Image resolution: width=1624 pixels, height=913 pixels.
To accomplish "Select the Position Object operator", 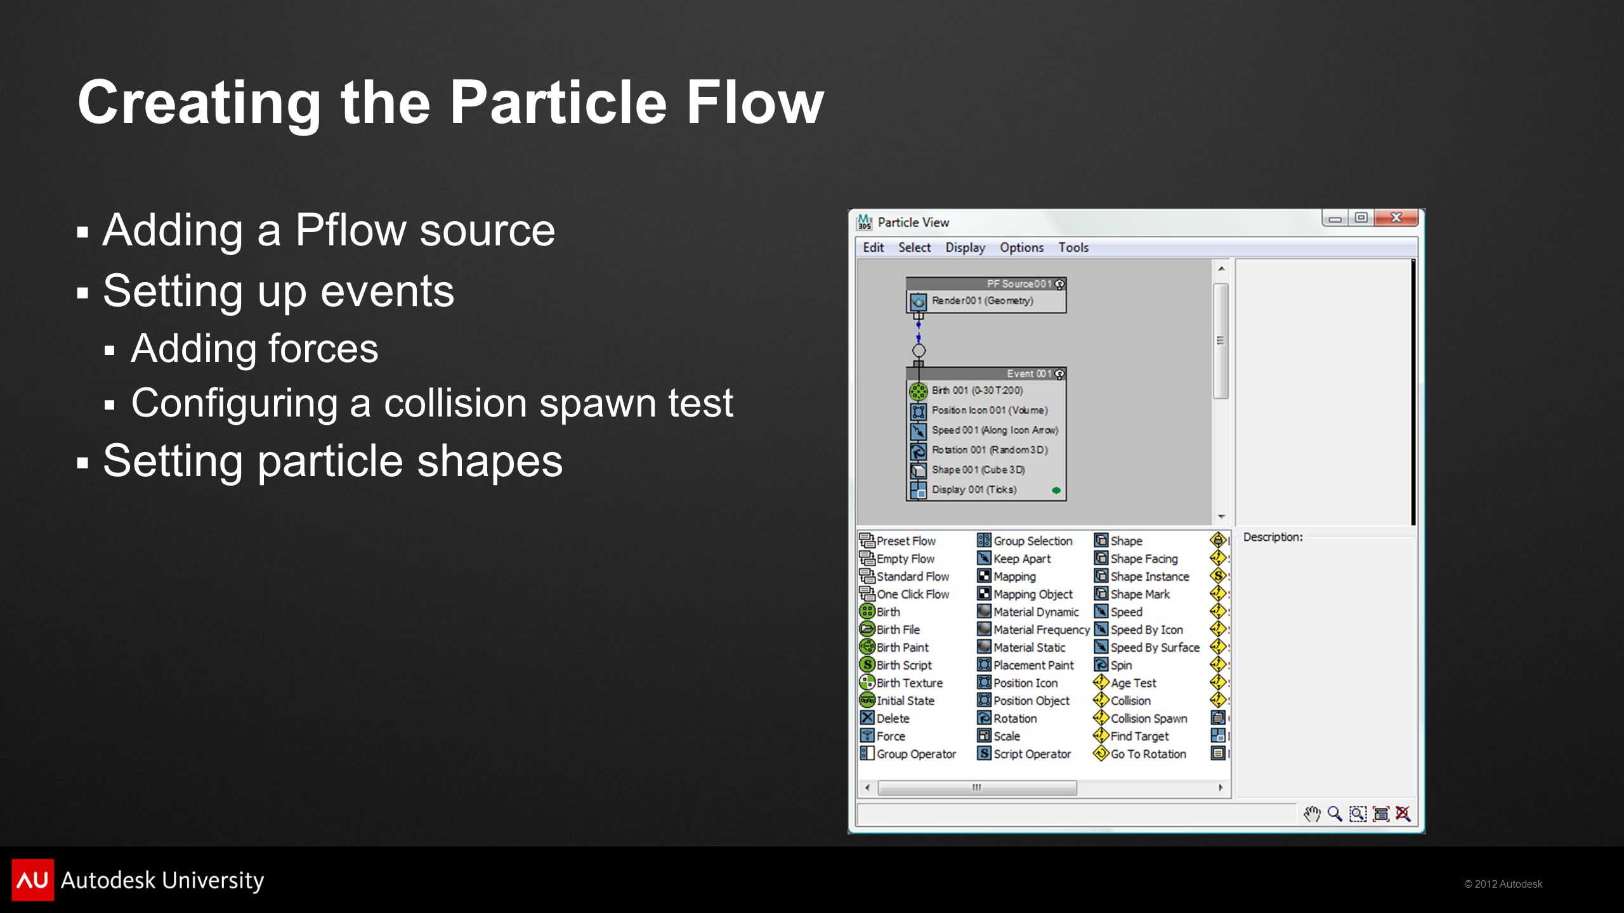I will tap(1023, 701).
